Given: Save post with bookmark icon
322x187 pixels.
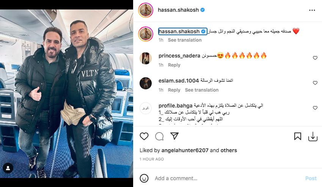Looking at the screenshot, I should [x=298, y=136].
